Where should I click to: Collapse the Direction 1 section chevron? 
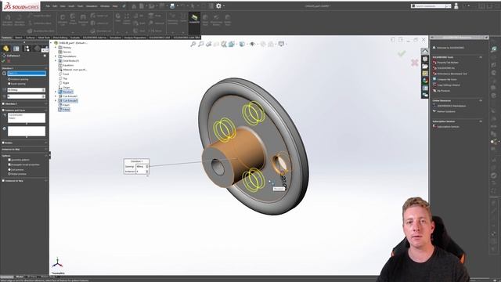tap(46, 68)
